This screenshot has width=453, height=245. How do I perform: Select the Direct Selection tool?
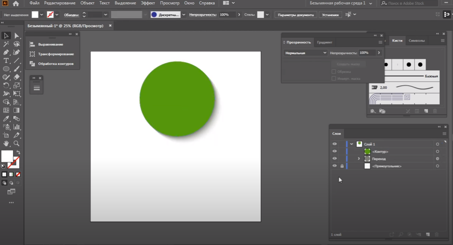click(x=17, y=36)
